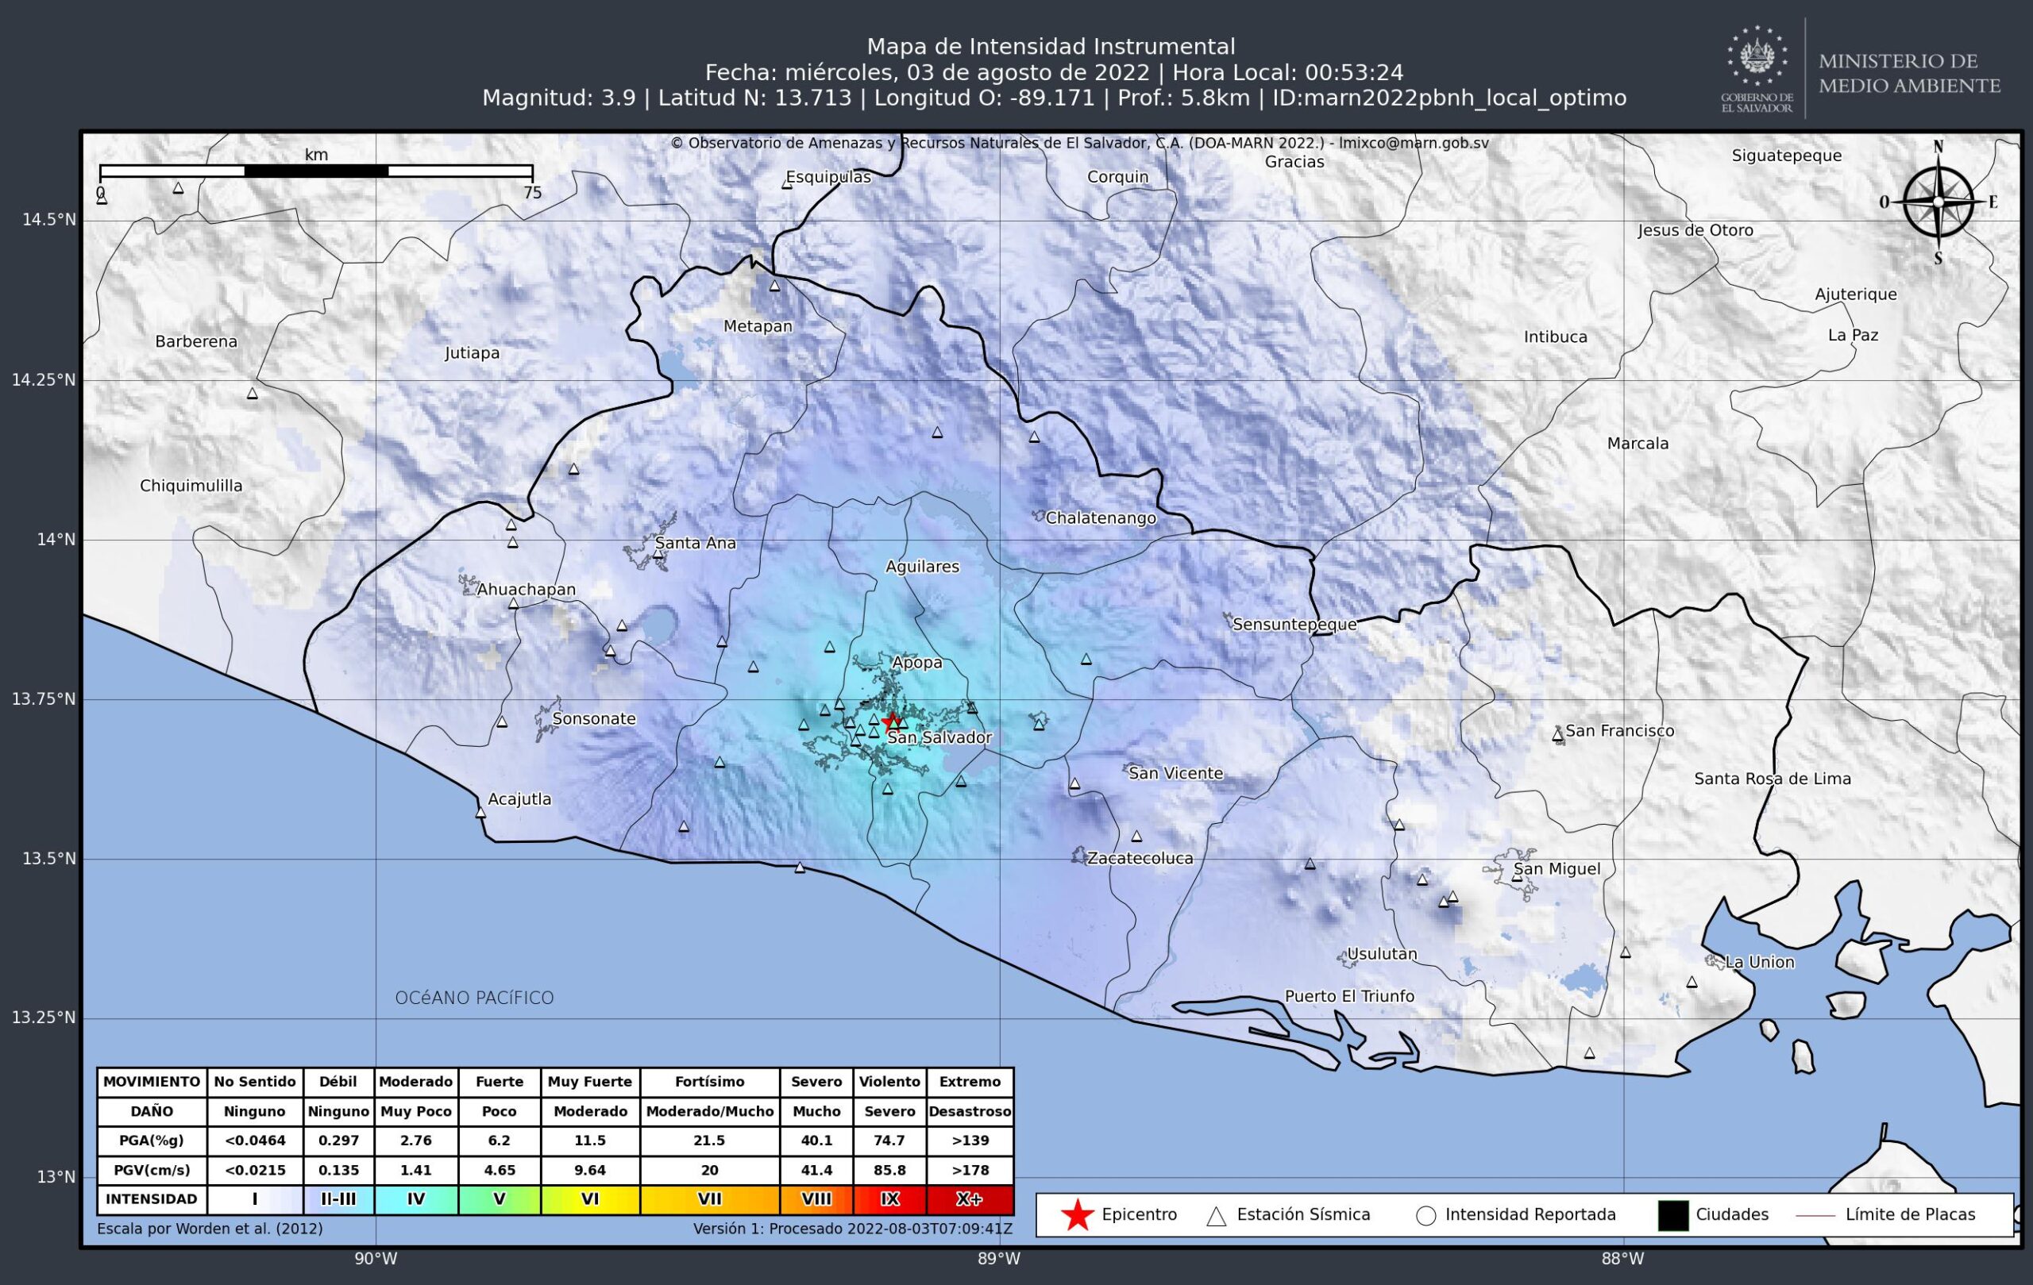Click the km scale bar
Image resolution: width=2033 pixels, height=1285 pixels.
(316, 171)
